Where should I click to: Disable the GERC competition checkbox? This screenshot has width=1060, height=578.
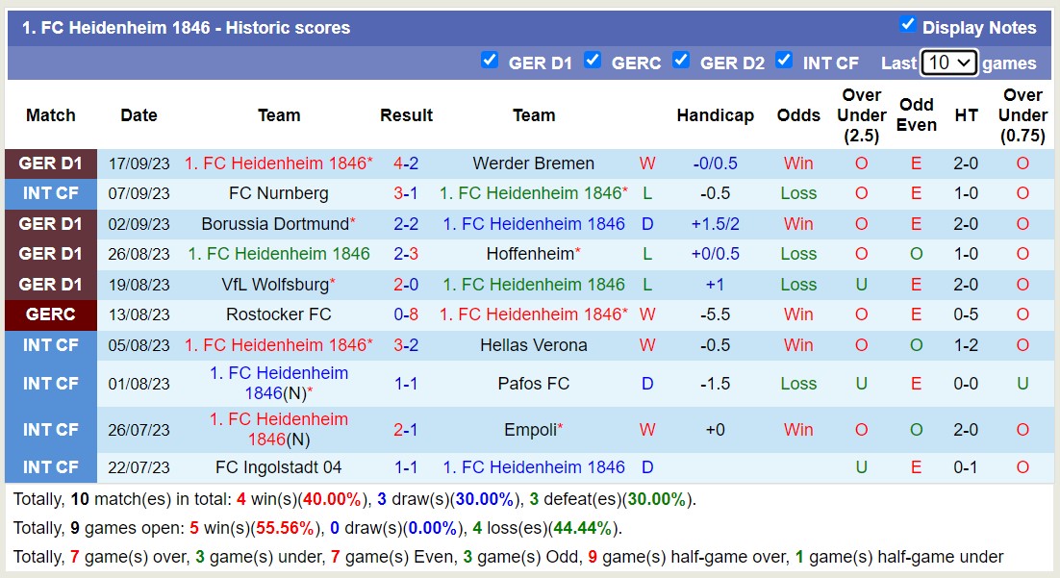pos(593,61)
